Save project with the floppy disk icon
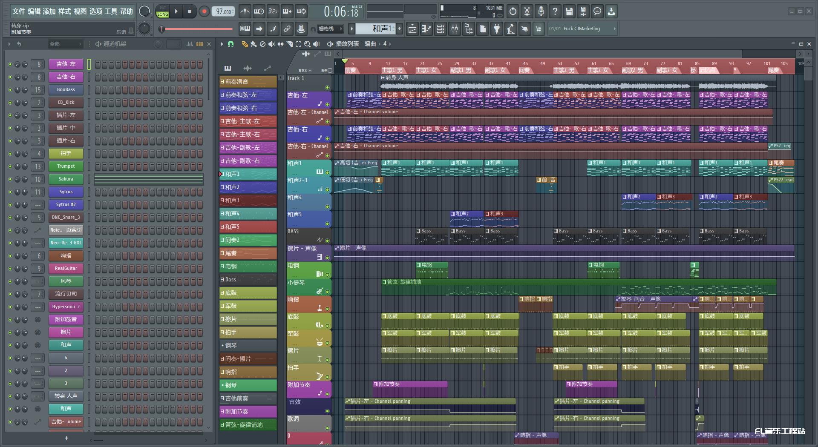Image resolution: width=818 pixels, height=447 pixels. point(569,11)
